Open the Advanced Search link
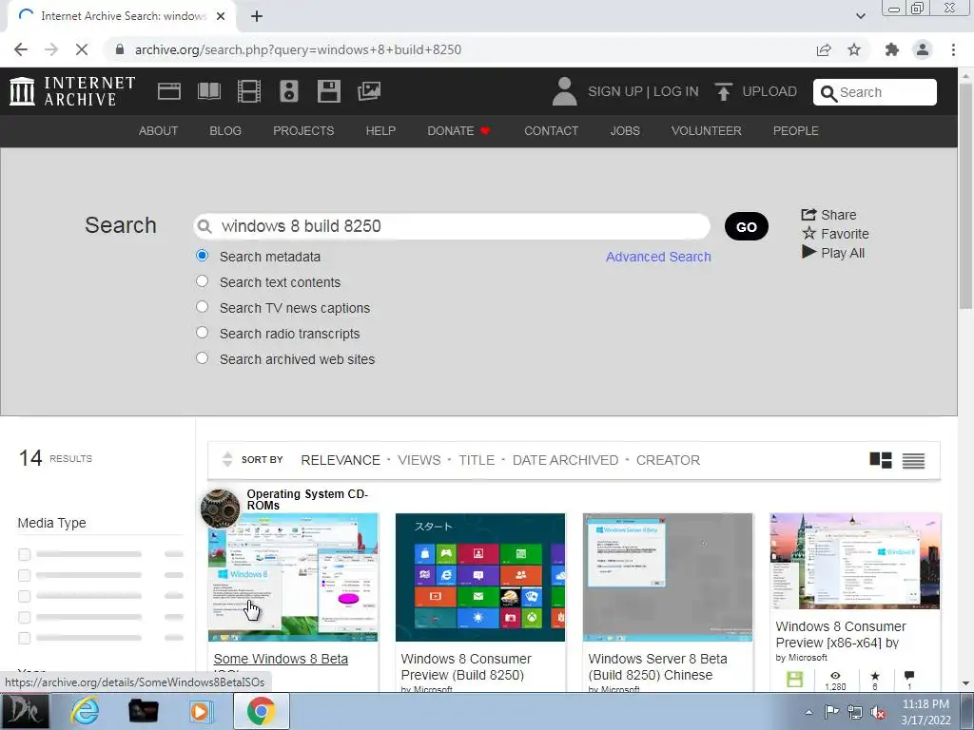974x730 pixels. [658, 257]
